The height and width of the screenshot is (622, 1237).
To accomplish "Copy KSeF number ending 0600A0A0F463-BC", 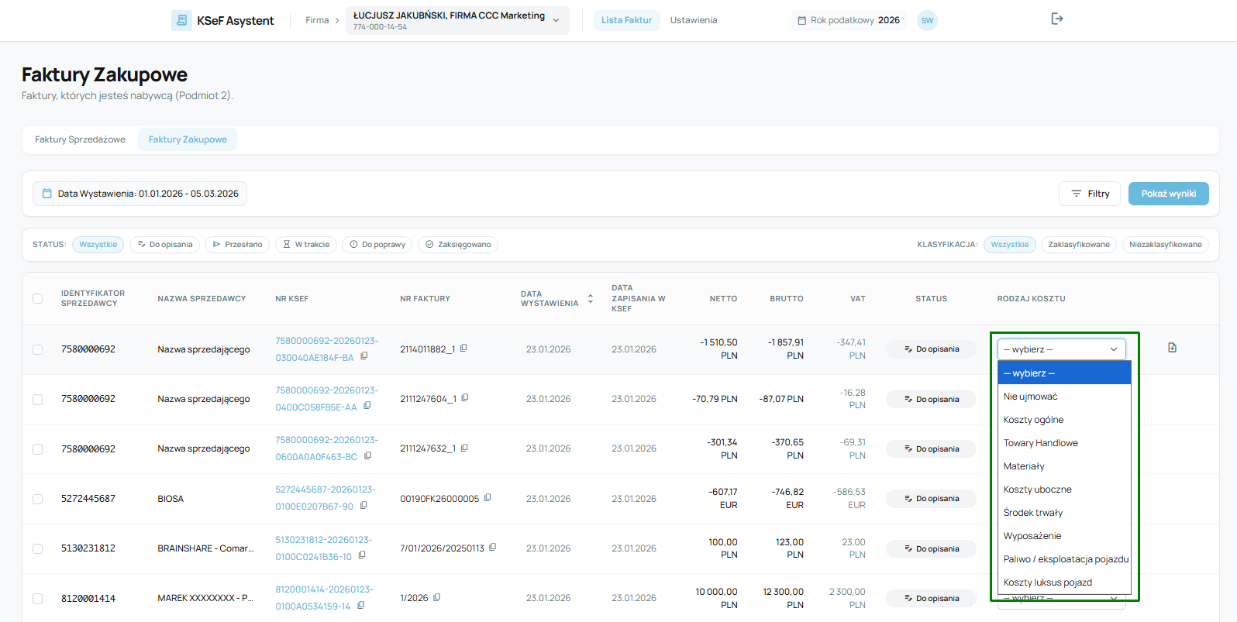I will [x=368, y=455].
